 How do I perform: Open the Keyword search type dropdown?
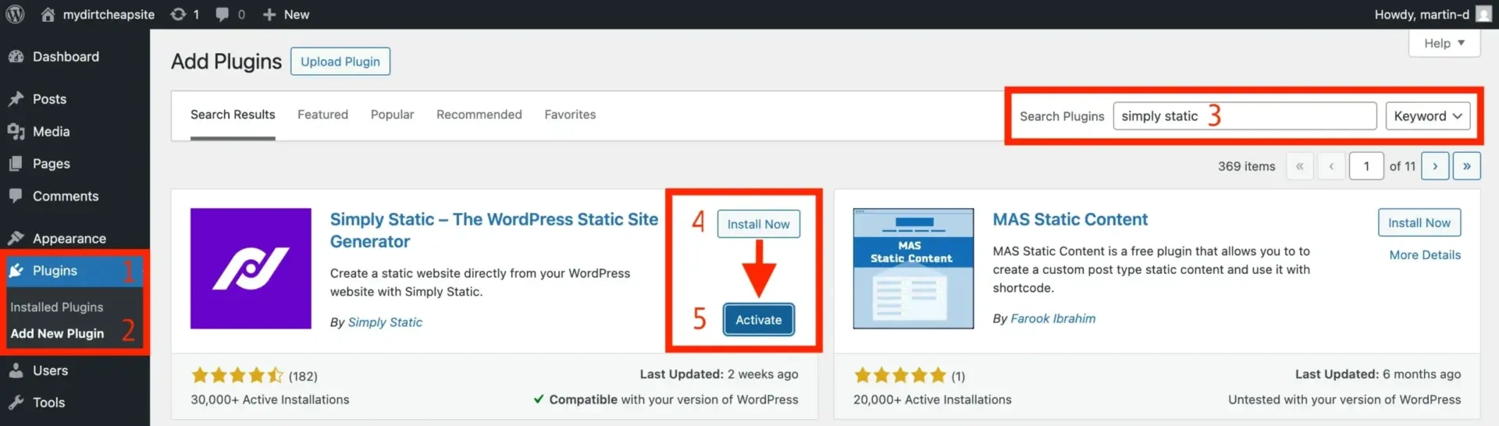(1427, 116)
